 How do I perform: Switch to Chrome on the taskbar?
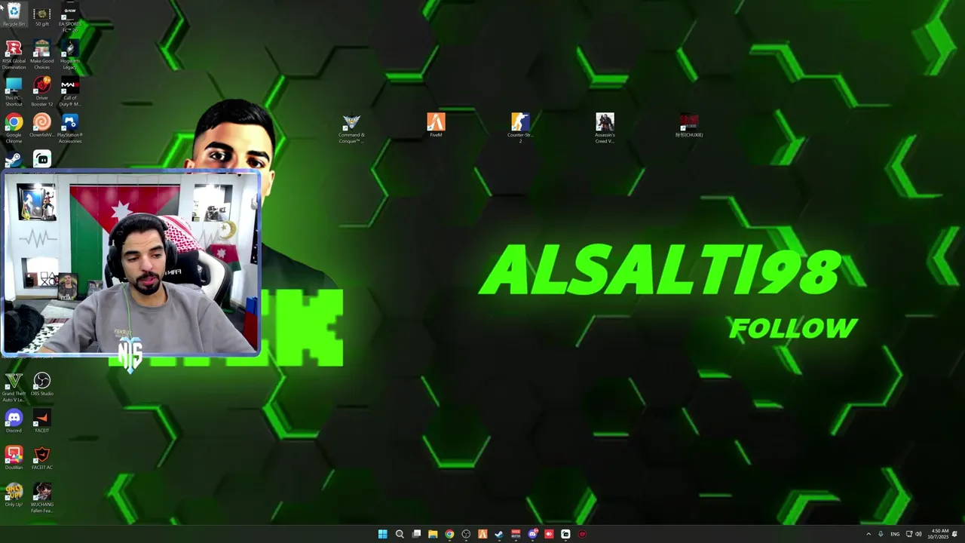(449, 534)
